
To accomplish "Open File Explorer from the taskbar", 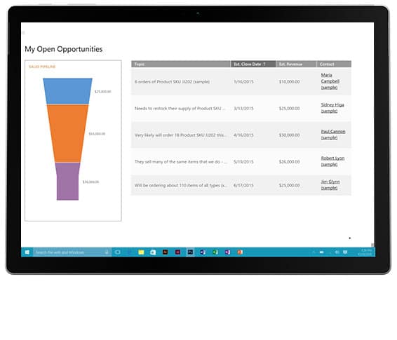I will [x=141, y=252].
